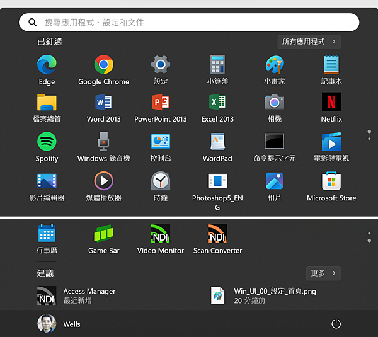Launch Netflix
This screenshot has width=378, height=337.
click(x=331, y=108)
